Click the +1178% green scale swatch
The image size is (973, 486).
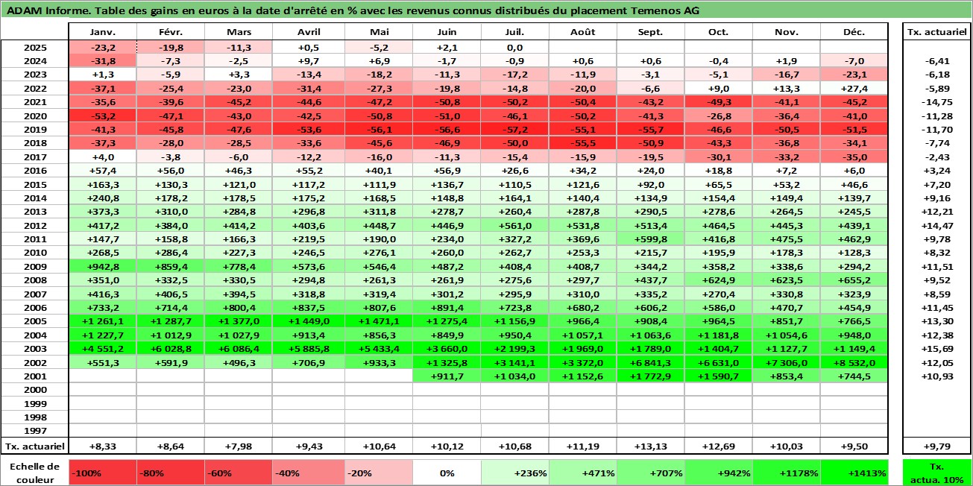[x=787, y=473]
